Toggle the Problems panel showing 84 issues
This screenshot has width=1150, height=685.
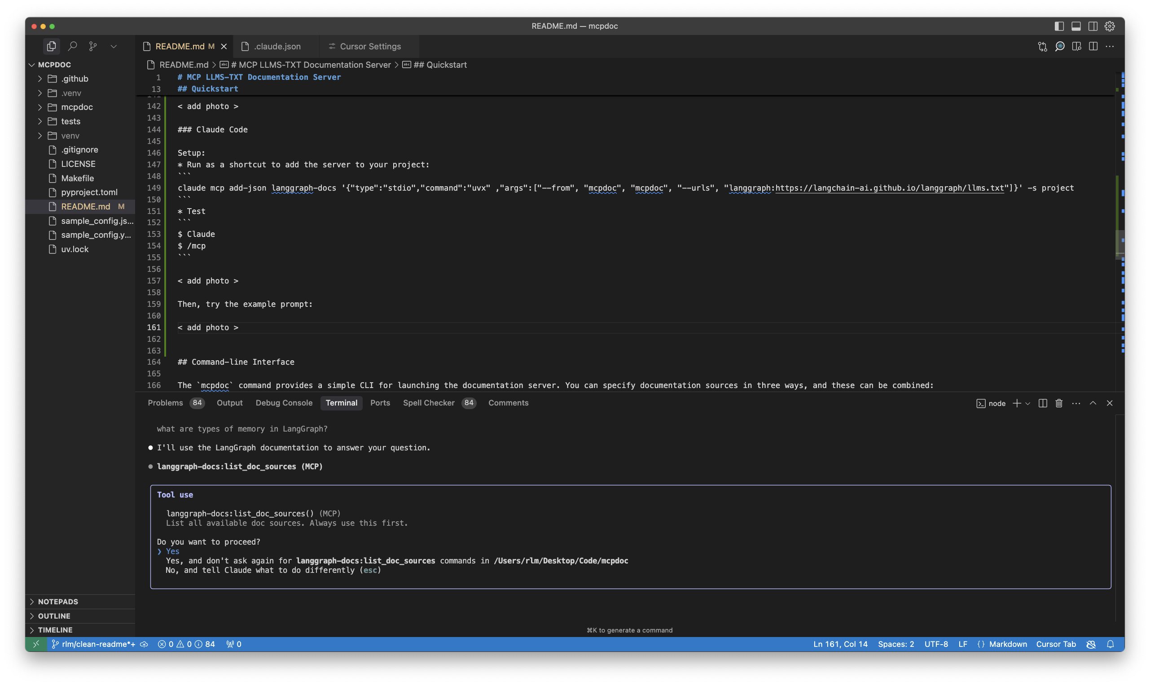click(165, 402)
